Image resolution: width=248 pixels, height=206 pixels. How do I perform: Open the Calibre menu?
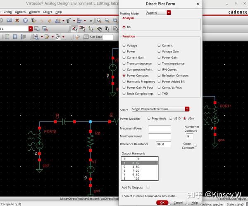point(48,12)
